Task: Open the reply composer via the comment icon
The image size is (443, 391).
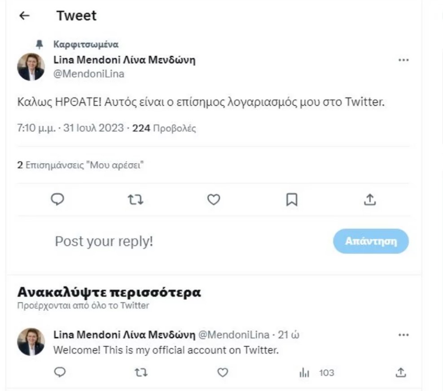Action: 57,200
